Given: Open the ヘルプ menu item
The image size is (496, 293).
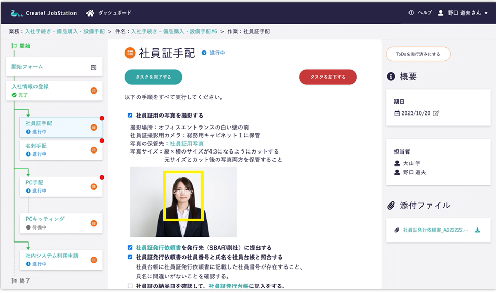Looking at the screenshot, I should tap(425, 13).
